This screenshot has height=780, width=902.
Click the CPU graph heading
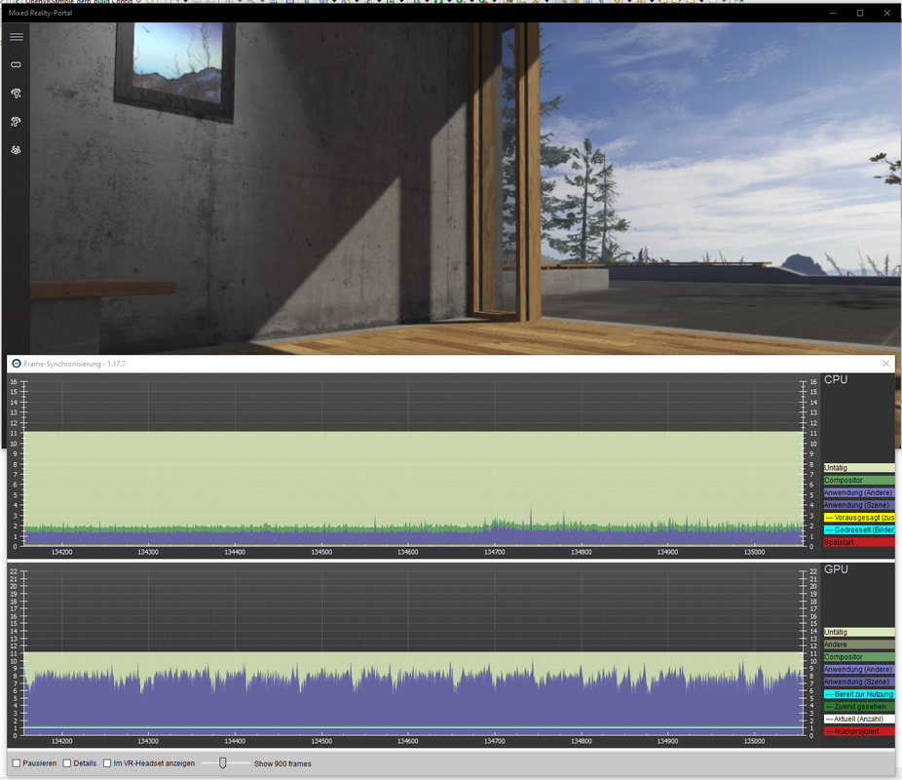pyautogui.click(x=835, y=380)
